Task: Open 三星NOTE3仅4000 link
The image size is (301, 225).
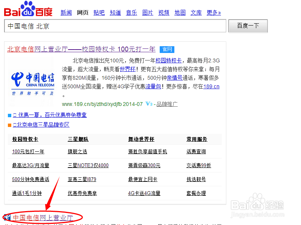Action: click(x=88, y=165)
